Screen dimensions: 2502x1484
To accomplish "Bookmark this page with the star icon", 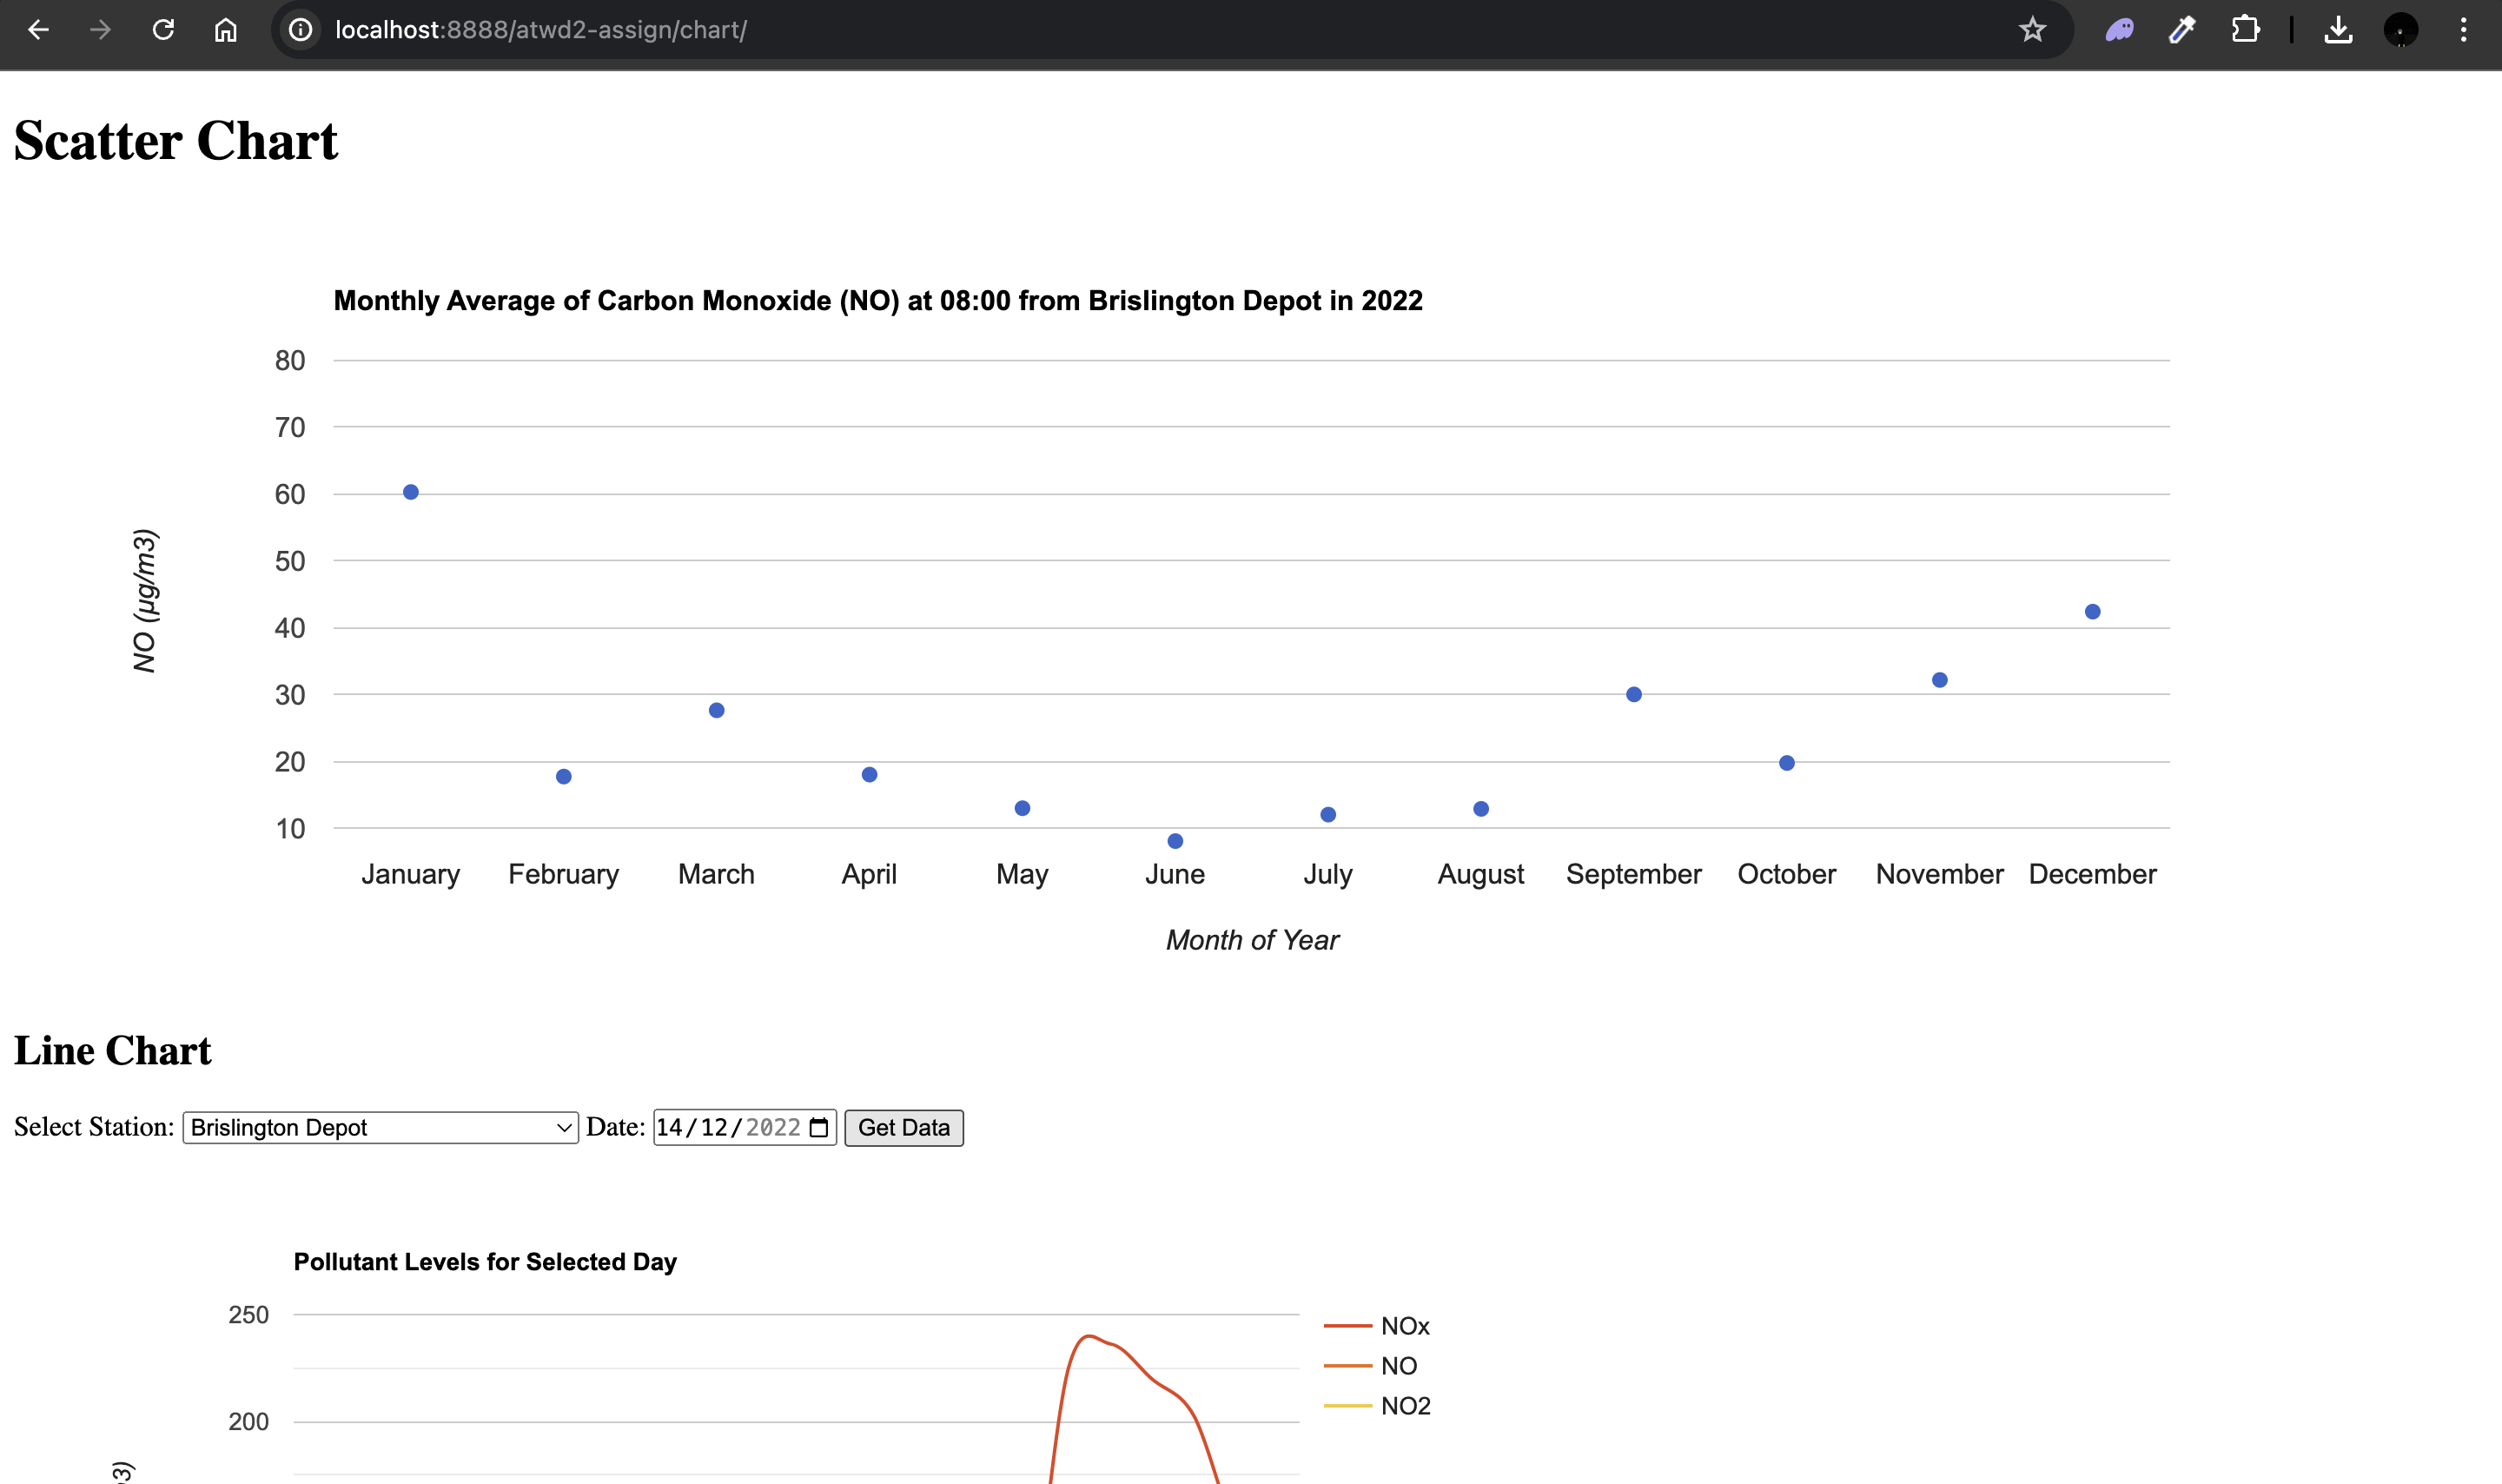I will pos(2031,30).
